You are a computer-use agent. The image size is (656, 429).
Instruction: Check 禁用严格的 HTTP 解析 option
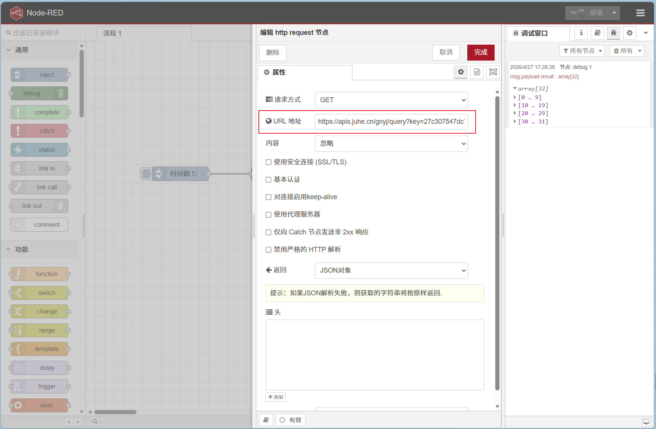point(268,250)
